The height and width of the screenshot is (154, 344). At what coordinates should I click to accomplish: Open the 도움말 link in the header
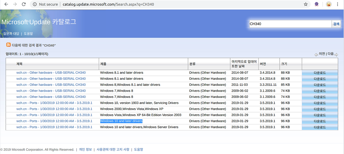click(28, 34)
